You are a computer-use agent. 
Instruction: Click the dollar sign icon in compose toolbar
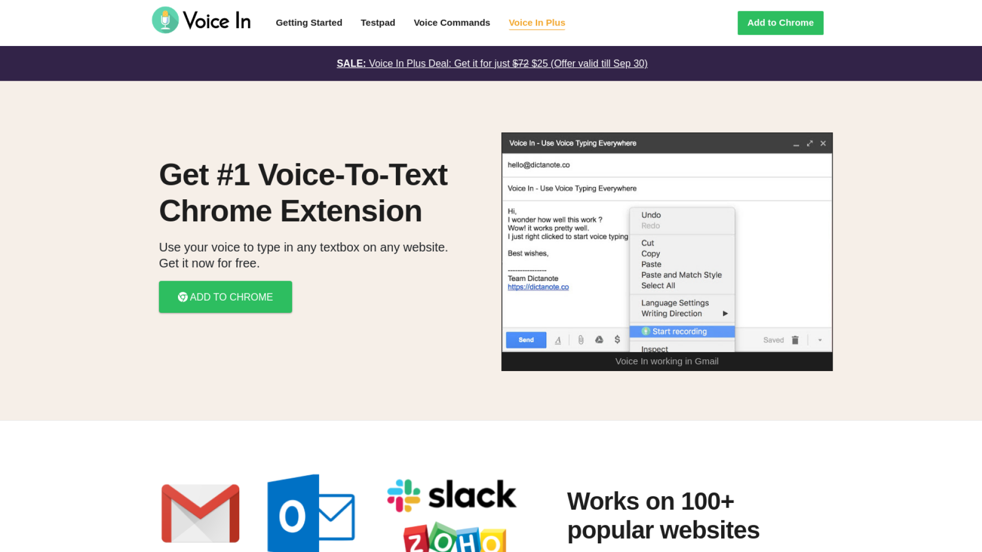click(x=617, y=340)
